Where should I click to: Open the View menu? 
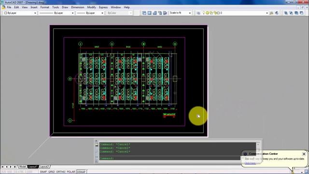pyautogui.click(x=25, y=7)
